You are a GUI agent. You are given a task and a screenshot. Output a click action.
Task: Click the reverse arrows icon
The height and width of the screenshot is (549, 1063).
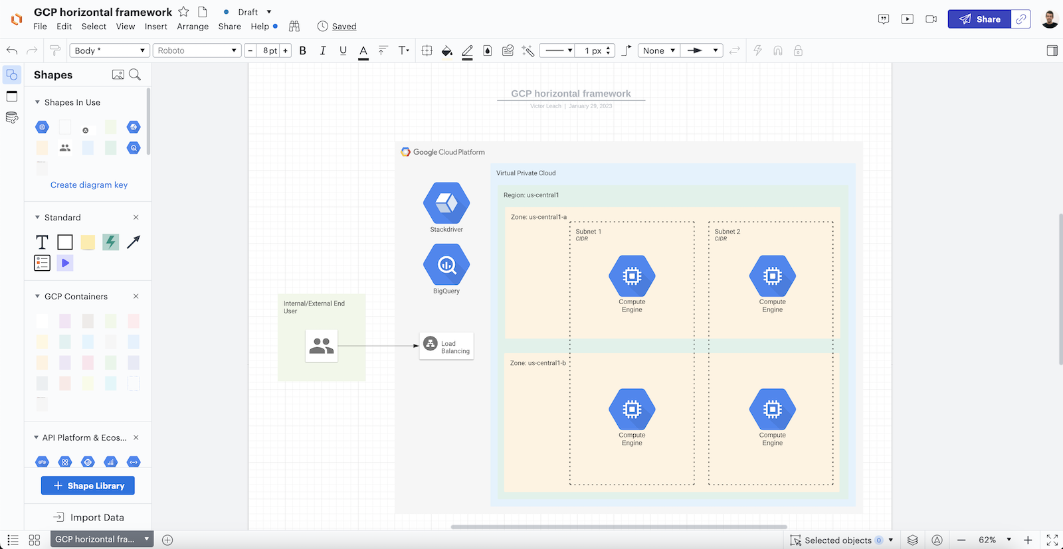(x=735, y=50)
